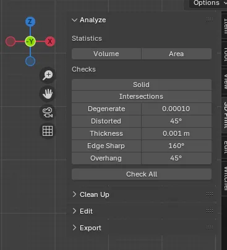The height and width of the screenshot is (250, 227).
Task: Click the Check All button
Action: click(x=142, y=174)
